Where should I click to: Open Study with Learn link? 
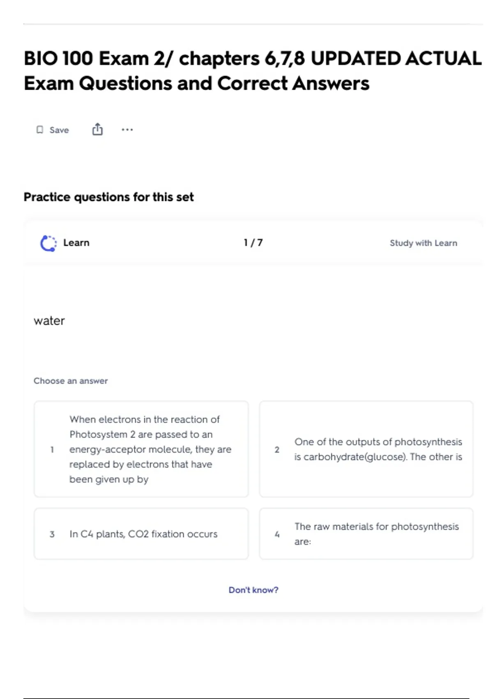tap(423, 243)
